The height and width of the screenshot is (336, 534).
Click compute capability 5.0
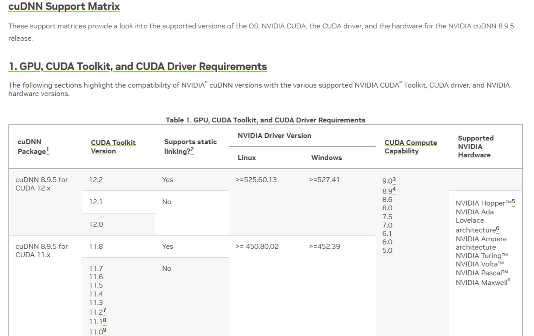pyautogui.click(x=387, y=251)
